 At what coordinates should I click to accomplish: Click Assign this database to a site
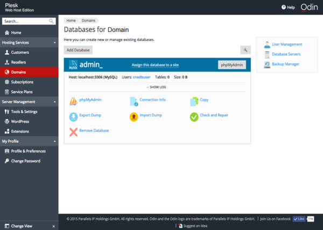[x=155, y=65]
